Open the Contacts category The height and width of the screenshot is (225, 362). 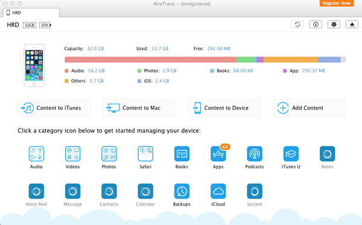(x=109, y=191)
